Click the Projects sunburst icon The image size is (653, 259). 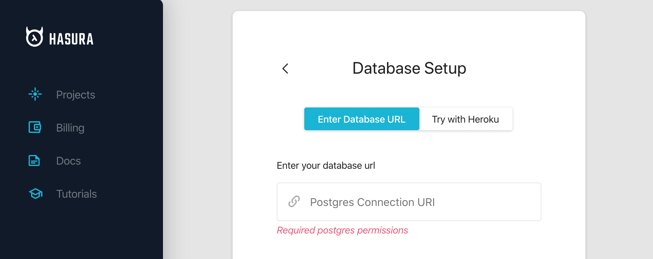tap(35, 94)
